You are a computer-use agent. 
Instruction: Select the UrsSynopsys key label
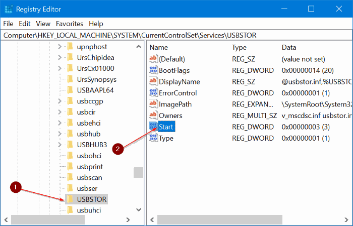tap(97, 79)
